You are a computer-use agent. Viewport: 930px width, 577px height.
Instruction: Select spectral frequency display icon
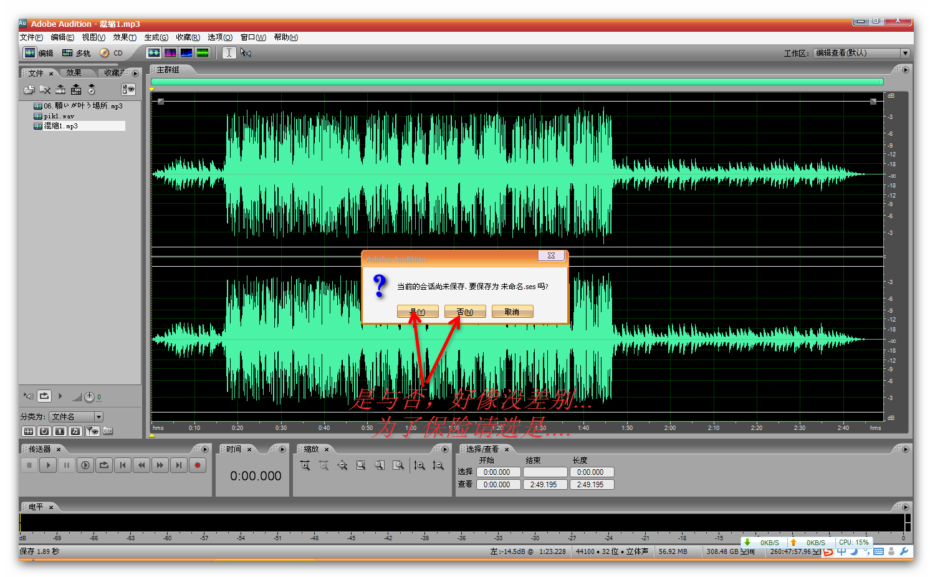coord(170,53)
